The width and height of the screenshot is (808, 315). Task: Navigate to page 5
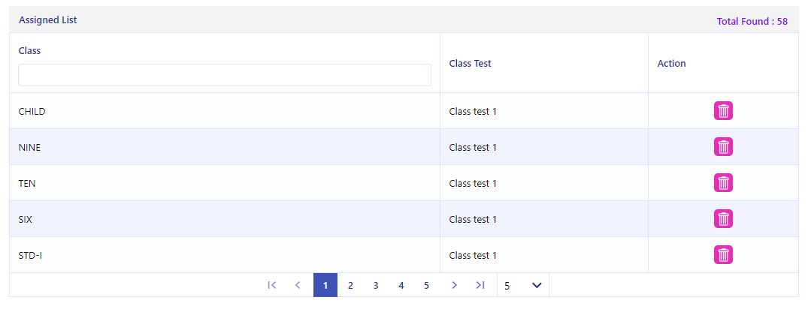pos(426,285)
